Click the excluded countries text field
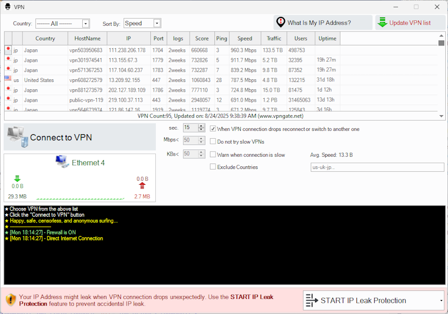The image size is (448, 314). pyautogui.click(x=377, y=167)
